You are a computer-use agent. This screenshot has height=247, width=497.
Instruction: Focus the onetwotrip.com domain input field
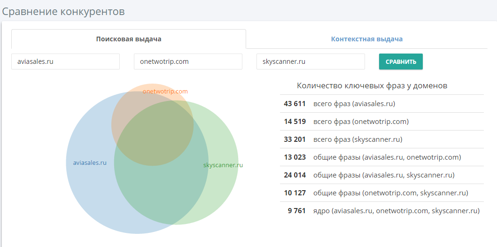pos(188,62)
